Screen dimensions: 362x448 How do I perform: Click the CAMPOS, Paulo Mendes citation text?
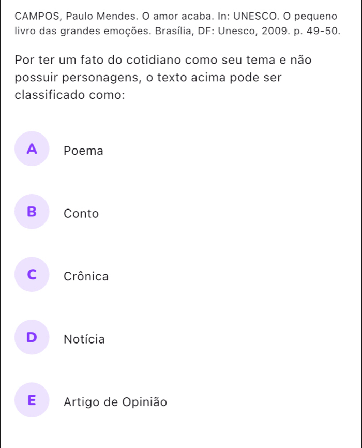176,16
